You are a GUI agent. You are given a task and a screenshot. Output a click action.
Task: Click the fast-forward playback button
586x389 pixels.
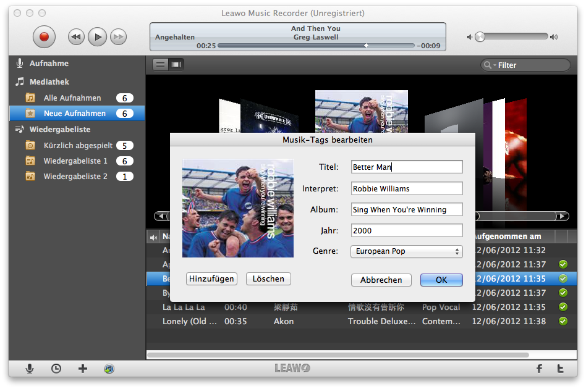[x=118, y=37]
